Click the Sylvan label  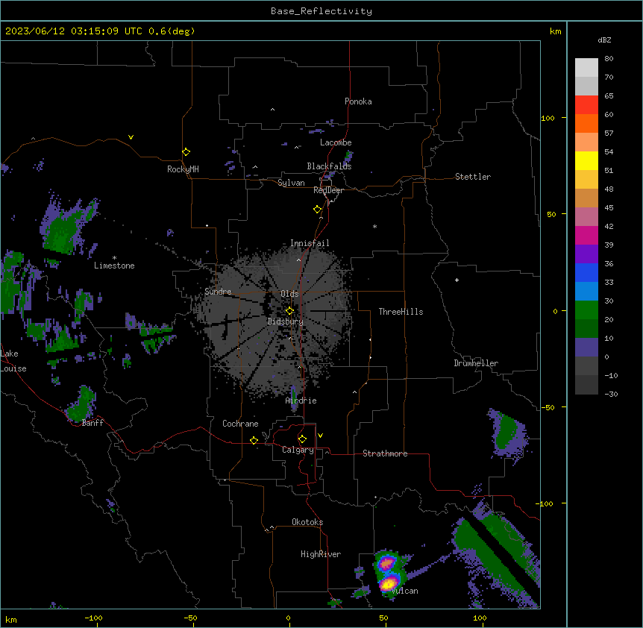pos(291,183)
